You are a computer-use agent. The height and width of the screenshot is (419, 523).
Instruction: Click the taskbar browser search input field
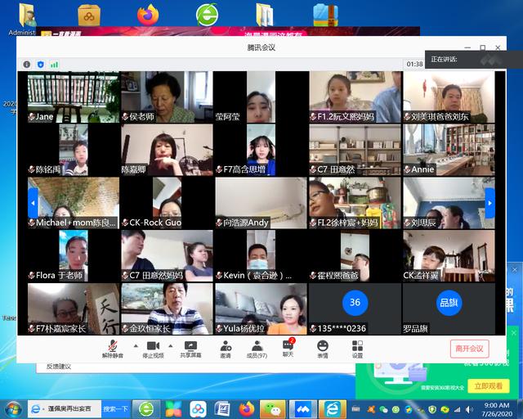65,409
